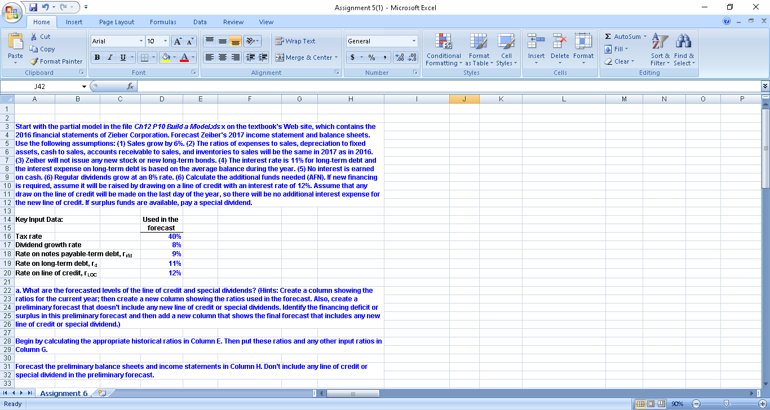Open Conditional Formatting options

pos(444,50)
